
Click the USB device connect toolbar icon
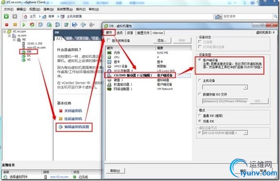click(x=92, y=24)
